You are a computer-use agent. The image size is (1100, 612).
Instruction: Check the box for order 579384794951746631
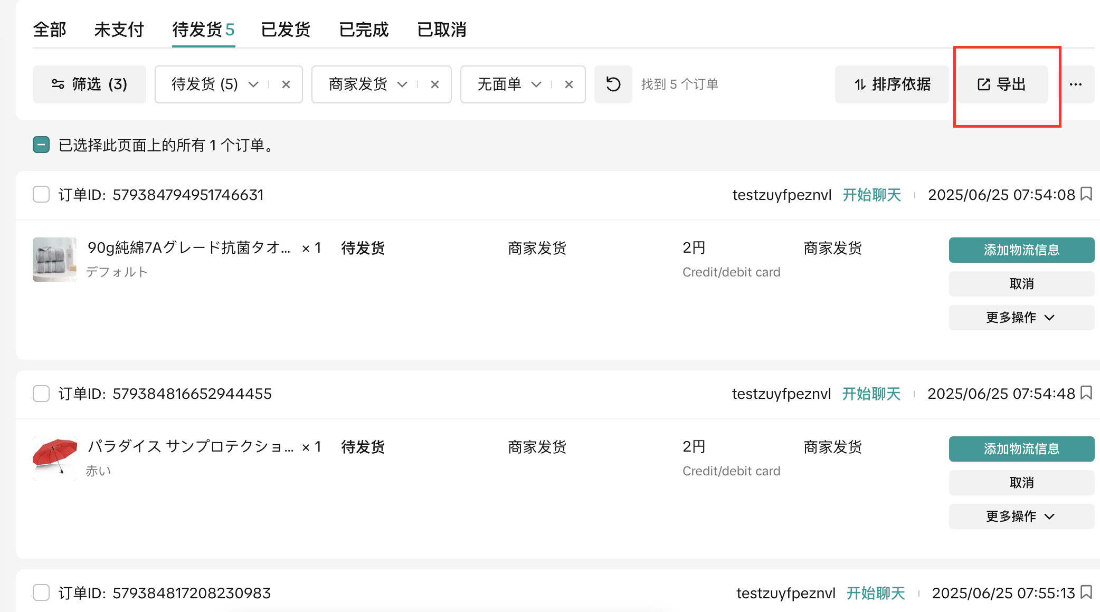pos(41,194)
